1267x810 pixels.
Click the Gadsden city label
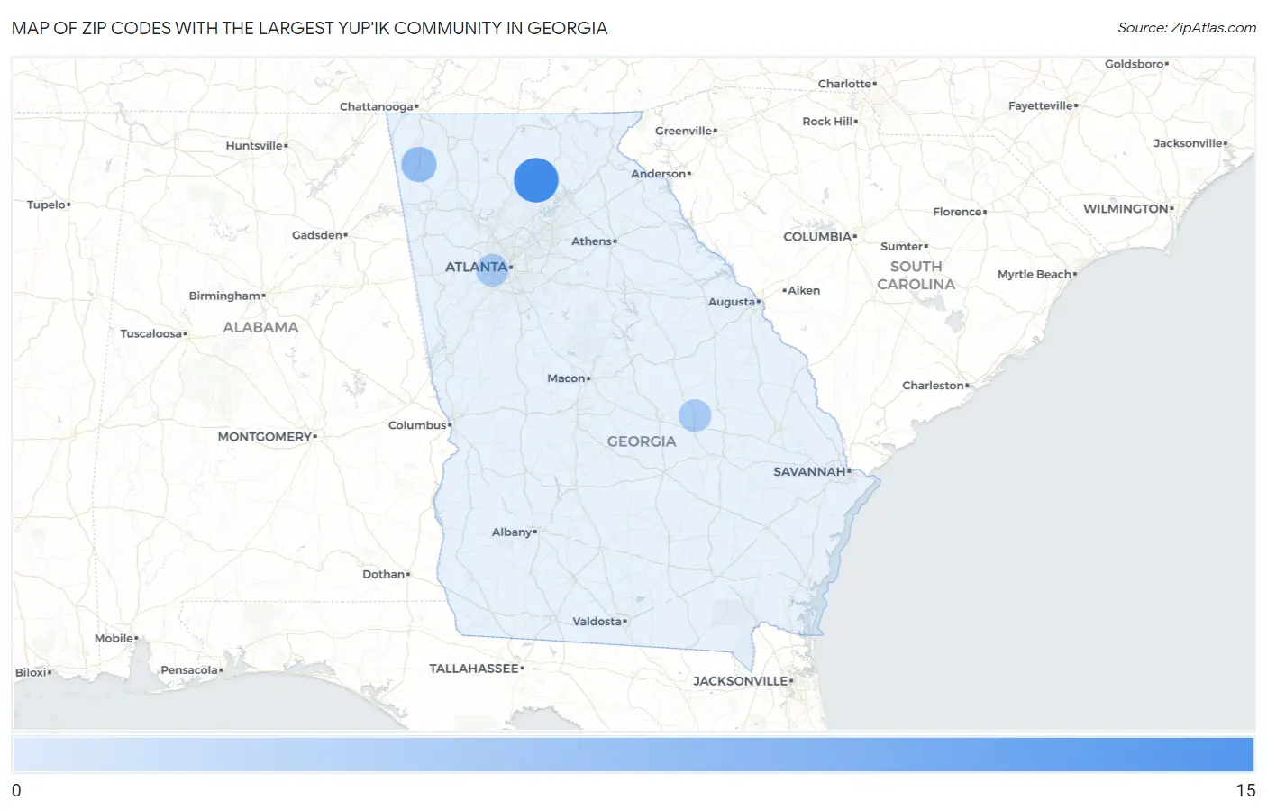(x=316, y=235)
